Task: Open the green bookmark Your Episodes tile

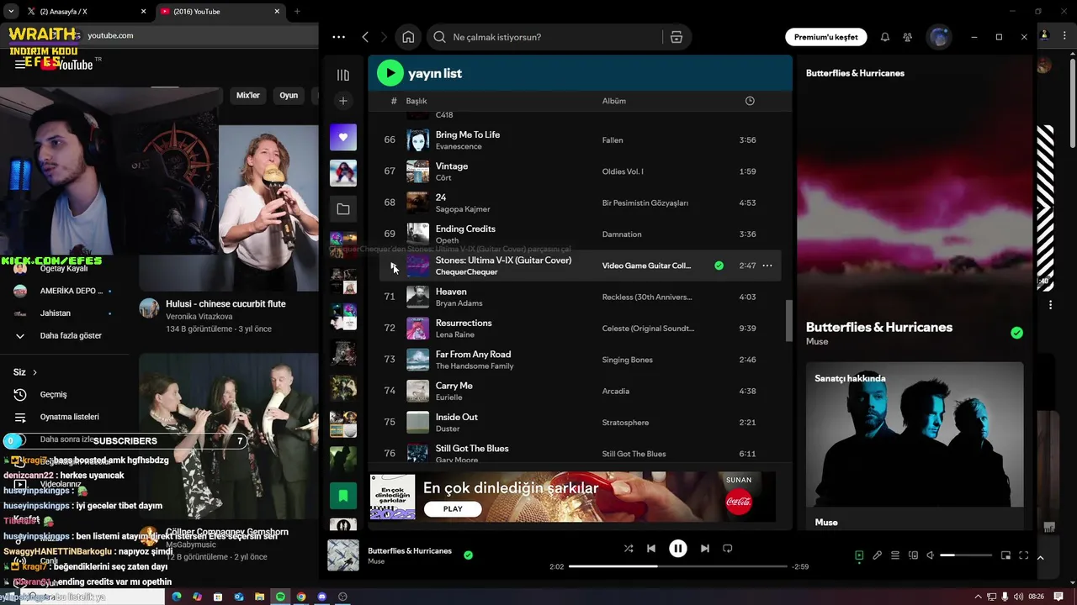Action: [343, 496]
